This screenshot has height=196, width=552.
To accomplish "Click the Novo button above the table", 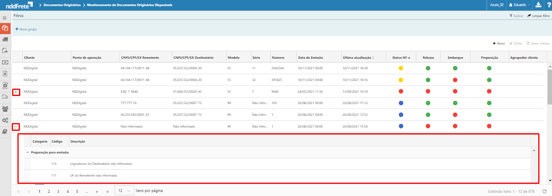I will (x=499, y=43).
